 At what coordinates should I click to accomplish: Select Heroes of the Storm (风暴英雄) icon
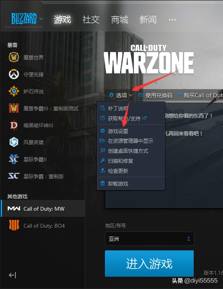pyautogui.click(x=14, y=142)
